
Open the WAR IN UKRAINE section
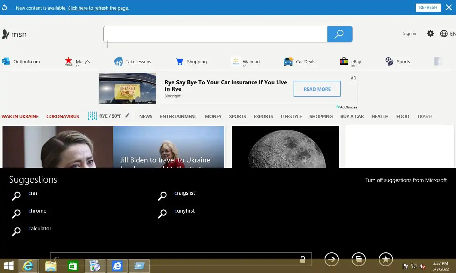tap(20, 116)
